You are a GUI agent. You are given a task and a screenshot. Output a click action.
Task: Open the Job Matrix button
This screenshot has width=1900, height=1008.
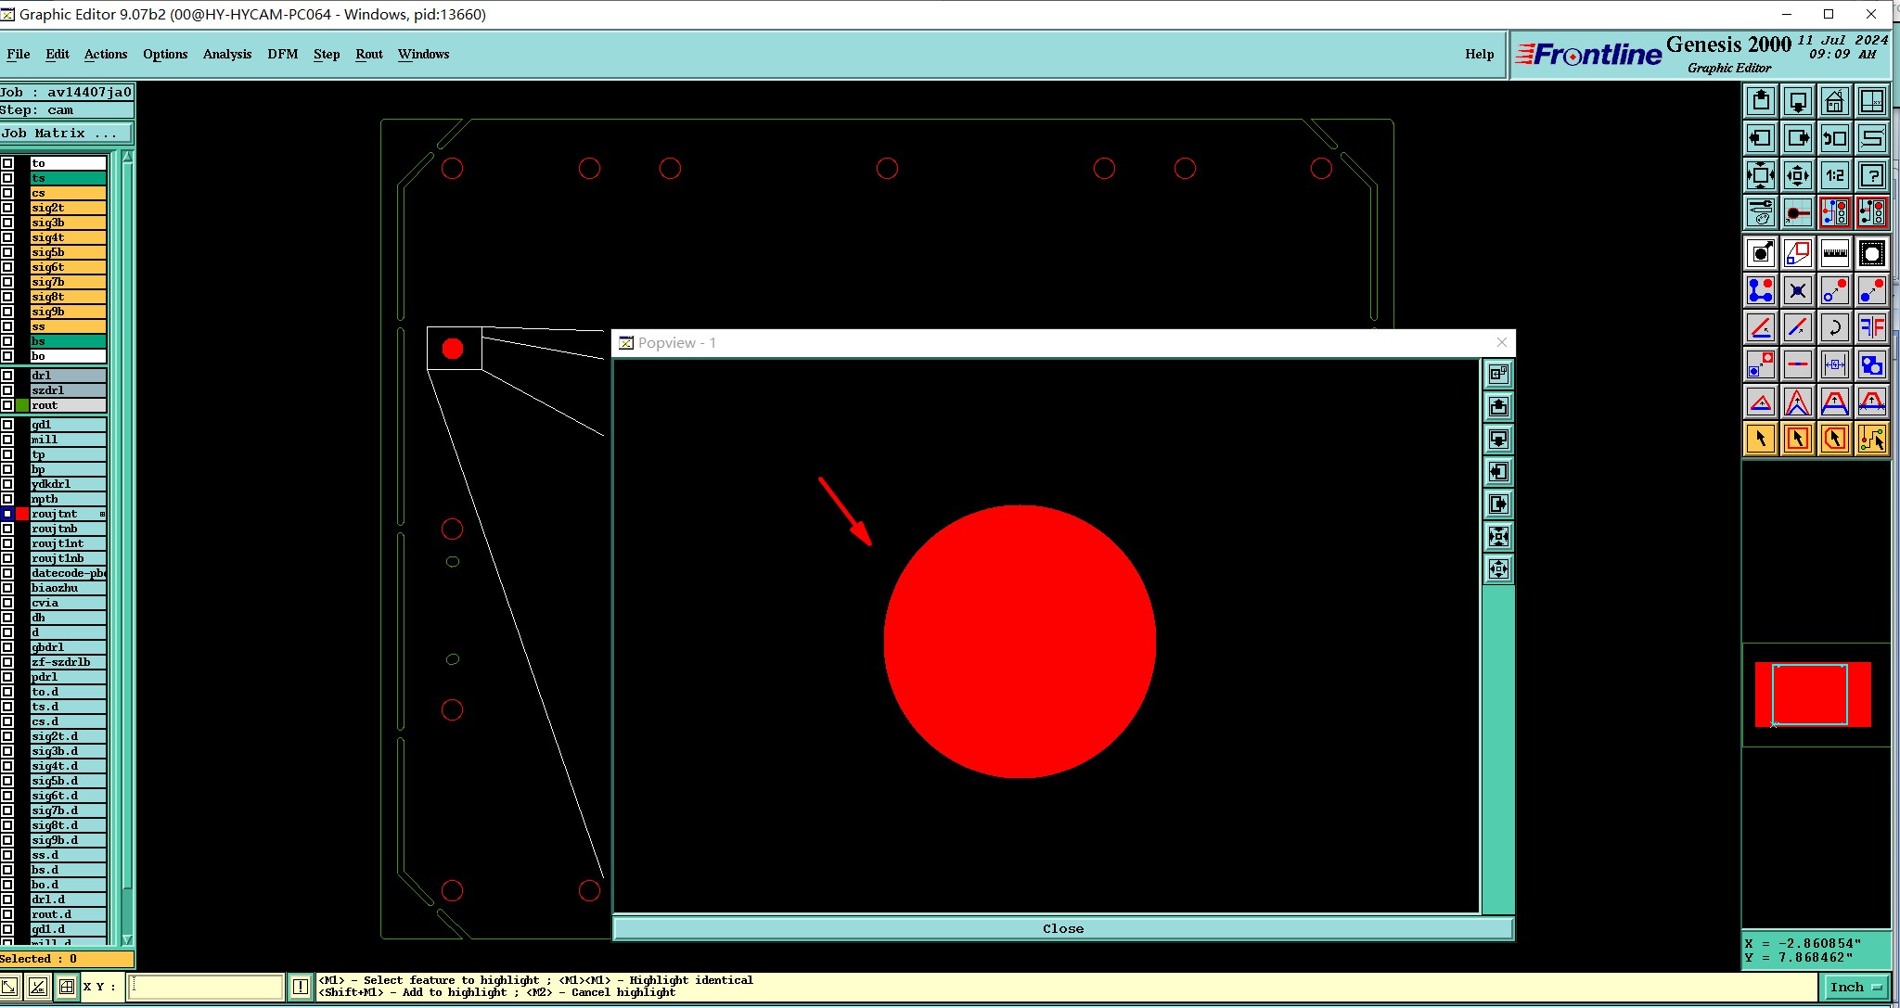click(65, 134)
